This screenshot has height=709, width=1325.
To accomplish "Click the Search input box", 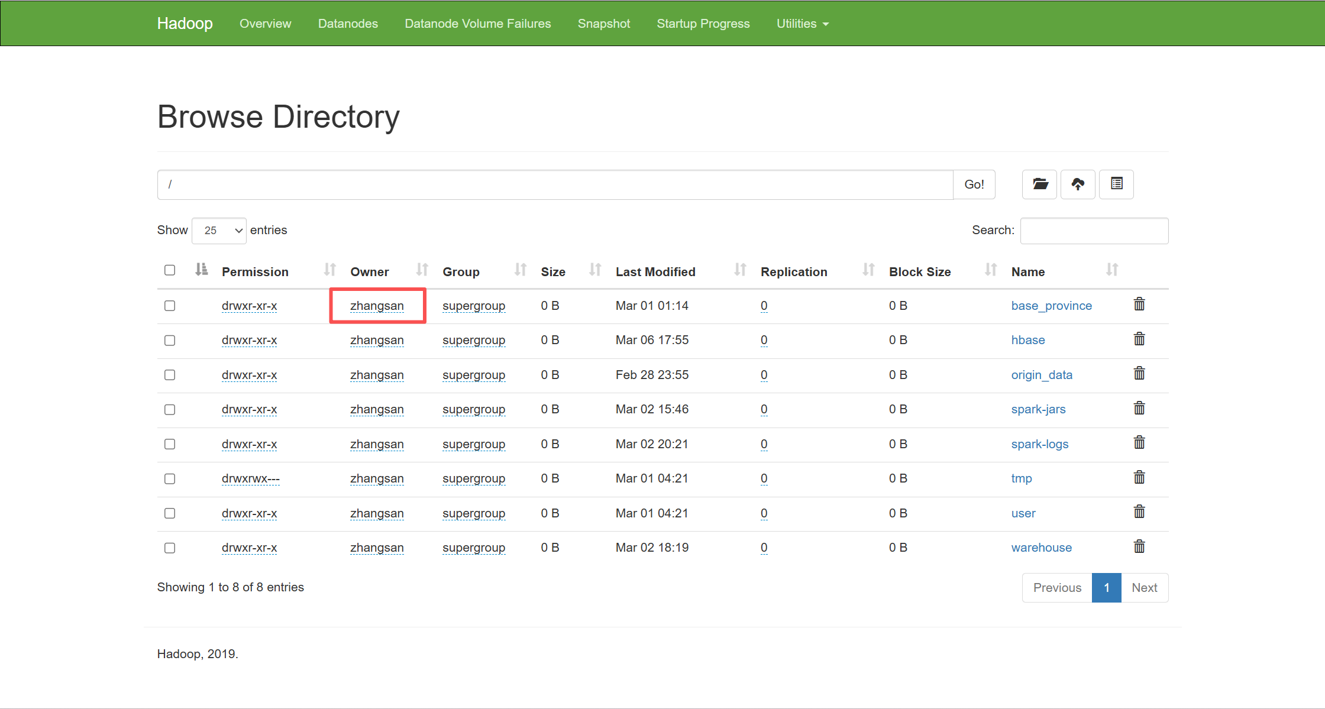I will pyautogui.click(x=1094, y=231).
